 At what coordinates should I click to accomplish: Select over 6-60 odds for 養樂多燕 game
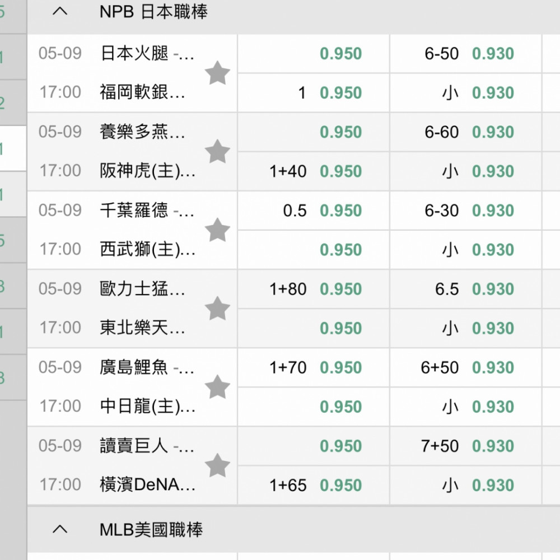[466, 132]
